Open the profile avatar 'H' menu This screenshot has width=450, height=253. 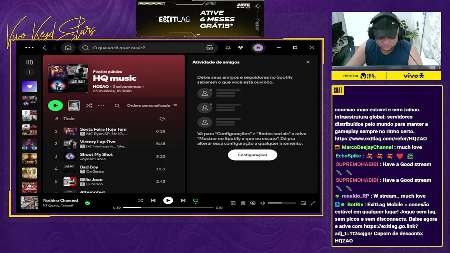[x=258, y=48]
